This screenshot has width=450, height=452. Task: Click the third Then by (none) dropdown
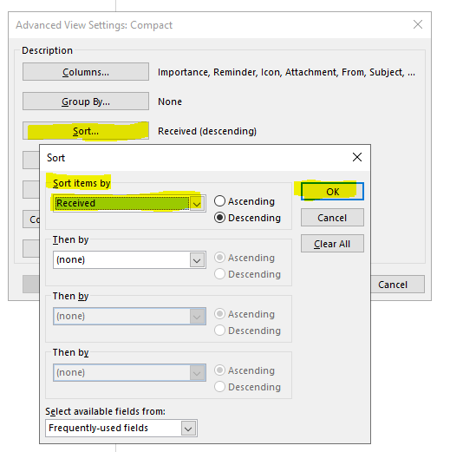[x=129, y=372]
